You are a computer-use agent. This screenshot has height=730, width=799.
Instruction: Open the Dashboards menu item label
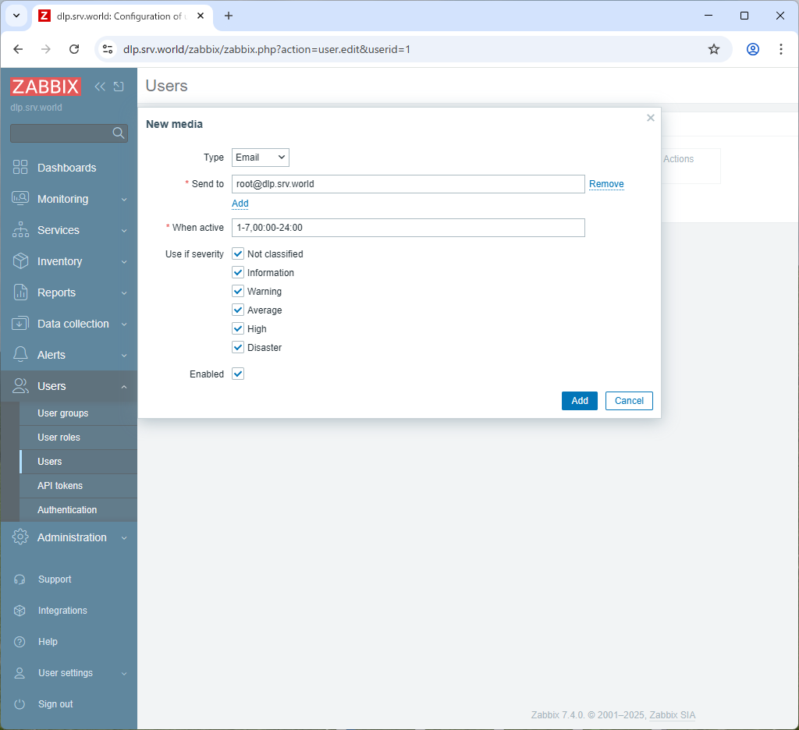click(x=67, y=168)
